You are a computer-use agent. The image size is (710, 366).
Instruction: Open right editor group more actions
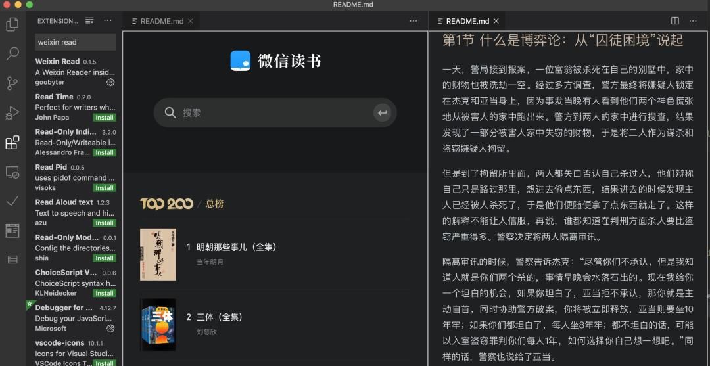[x=693, y=21]
